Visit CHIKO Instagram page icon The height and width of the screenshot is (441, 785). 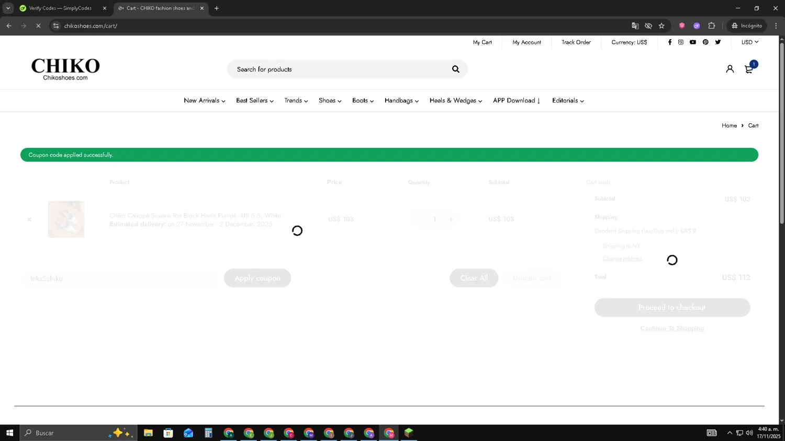point(681,42)
